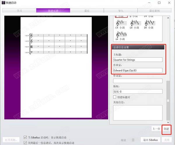Click the 退出 Sibelius button
This screenshot has width=175, height=145.
pyautogui.click(x=150, y=140)
